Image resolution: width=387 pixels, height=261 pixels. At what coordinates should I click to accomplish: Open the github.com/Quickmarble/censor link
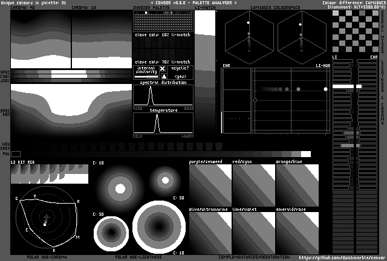tap(342, 258)
